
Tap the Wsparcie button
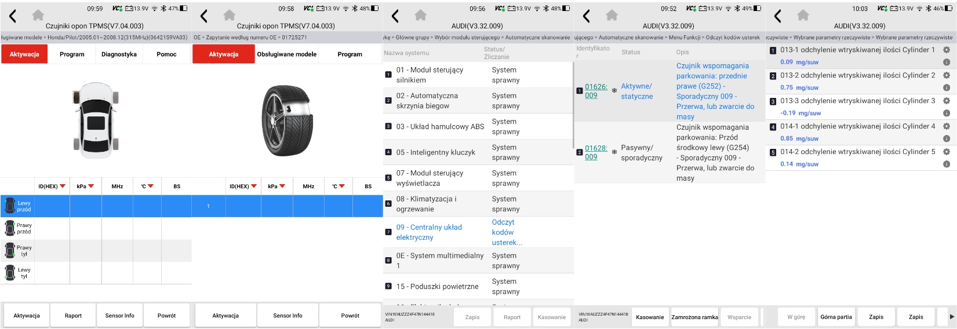739,317
